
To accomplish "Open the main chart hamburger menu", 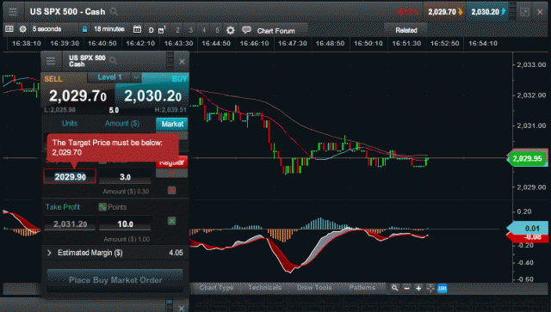I will click(13, 11).
